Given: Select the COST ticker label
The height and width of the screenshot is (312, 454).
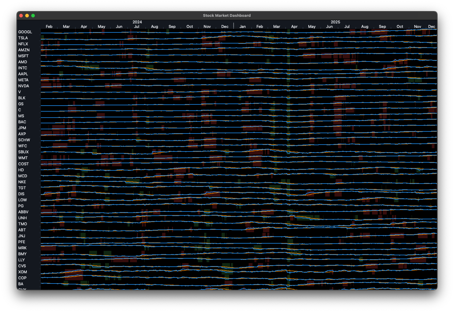Looking at the screenshot, I should (23, 164).
